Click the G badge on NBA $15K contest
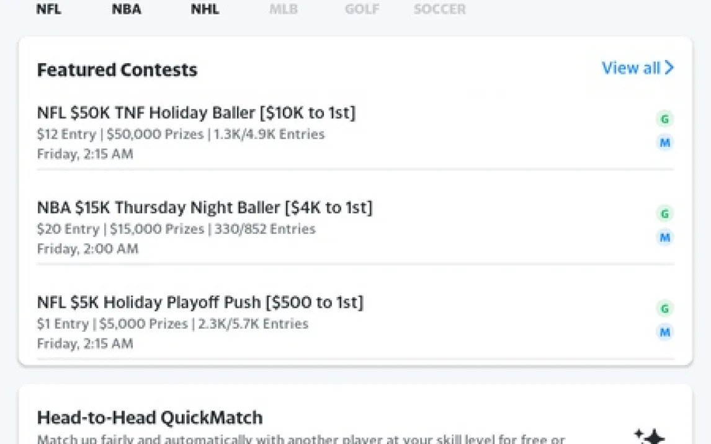Viewport: 711px width, 444px height. point(664,214)
